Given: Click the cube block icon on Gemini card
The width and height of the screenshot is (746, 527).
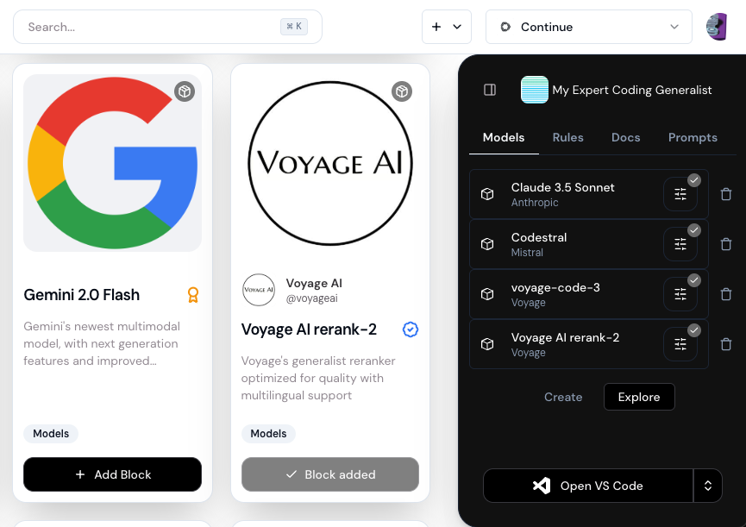Looking at the screenshot, I should pos(185,91).
